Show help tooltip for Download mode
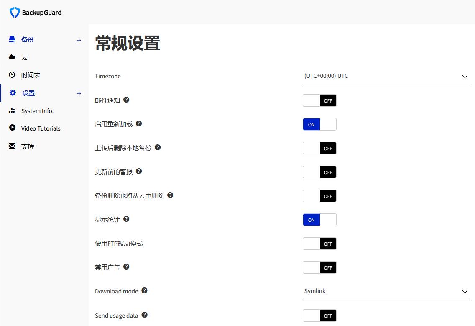This screenshot has height=326, width=475. (x=144, y=291)
